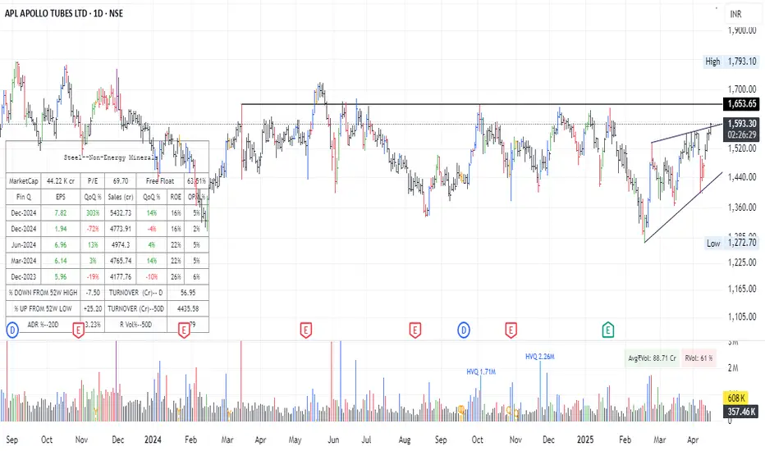Click the turnover value 56.95
Screen dimensions: 765x451
188,293
